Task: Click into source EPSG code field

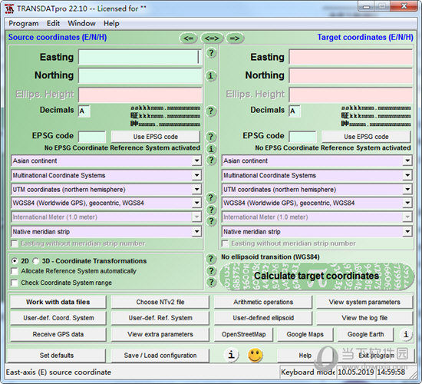Action: click(92, 137)
